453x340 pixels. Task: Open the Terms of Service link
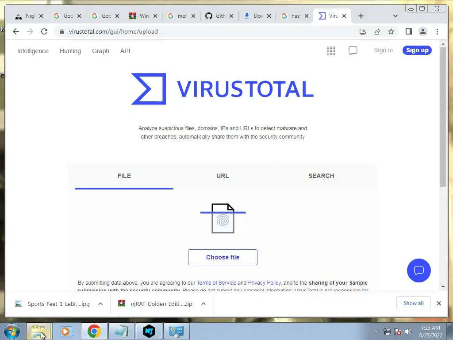pos(216,282)
